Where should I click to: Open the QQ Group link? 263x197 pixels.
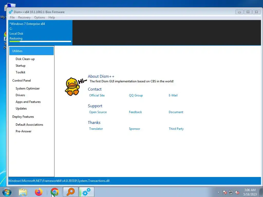(136, 95)
